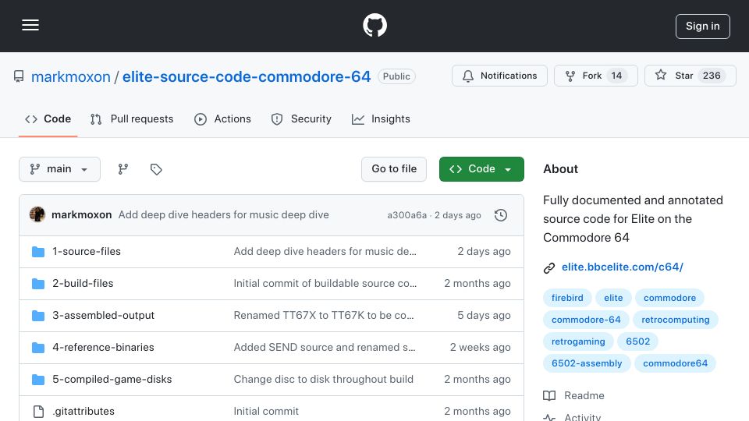749x421 pixels.
Task: Select the commodore64 topic tag
Action: click(x=675, y=364)
